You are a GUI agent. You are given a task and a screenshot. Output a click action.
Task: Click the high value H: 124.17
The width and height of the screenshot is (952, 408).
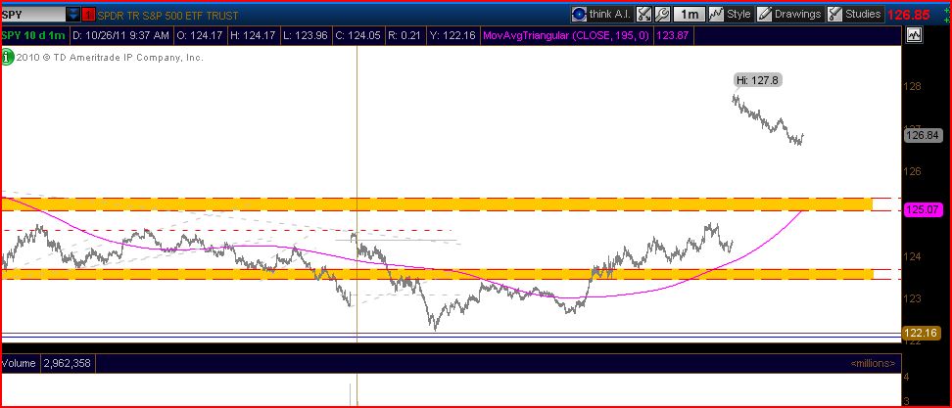pos(255,36)
